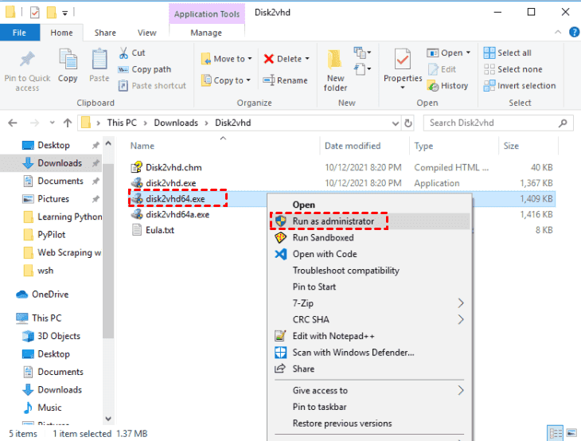Choose Open with Code

click(x=325, y=254)
